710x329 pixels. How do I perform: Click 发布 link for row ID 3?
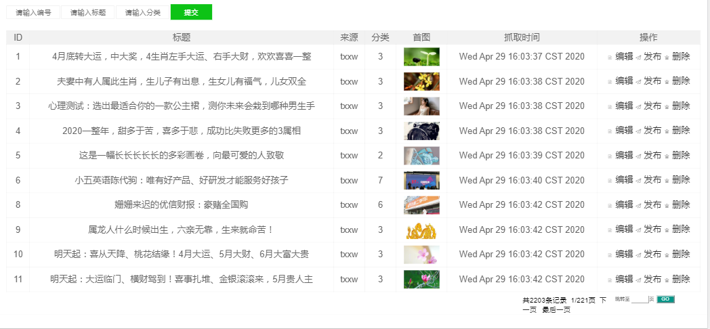click(652, 106)
